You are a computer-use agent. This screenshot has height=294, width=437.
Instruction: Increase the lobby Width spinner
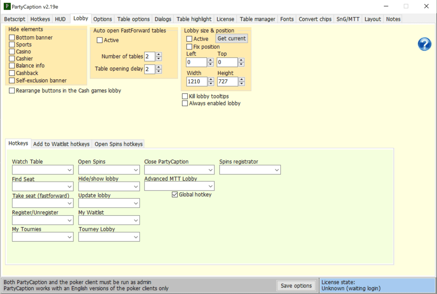tap(211, 79)
